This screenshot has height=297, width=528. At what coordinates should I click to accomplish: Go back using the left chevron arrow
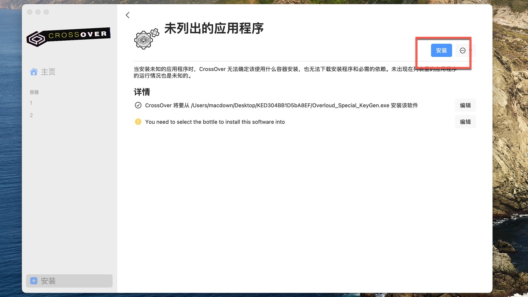pos(128,15)
